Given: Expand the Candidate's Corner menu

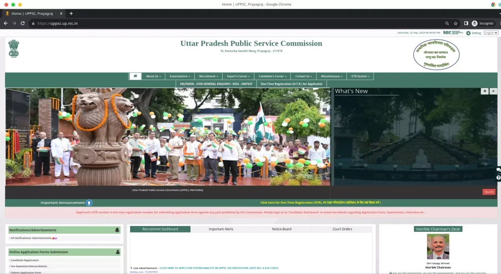Looking at the screenshot, I should point(273,76).
